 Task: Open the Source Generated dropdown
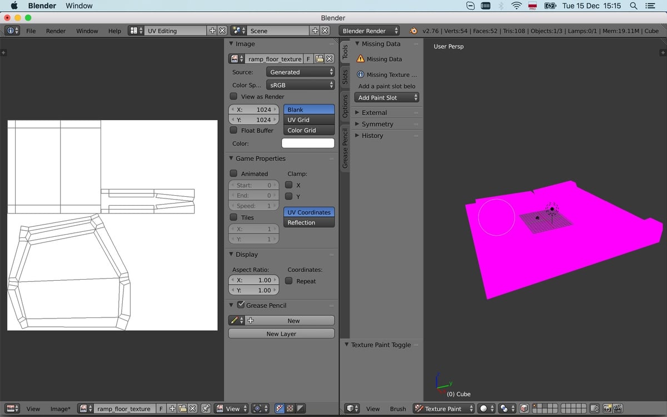click(301, 72)
